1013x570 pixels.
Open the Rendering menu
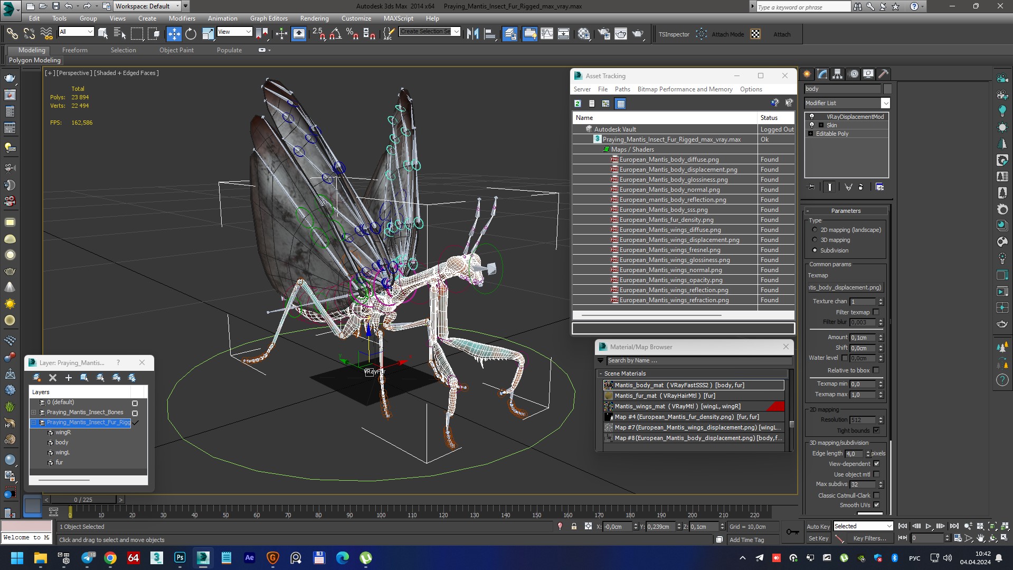click(314, 18)
